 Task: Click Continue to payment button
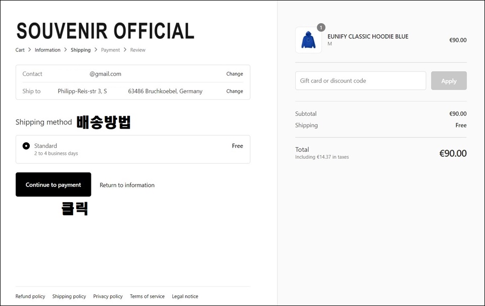point(53,185)
